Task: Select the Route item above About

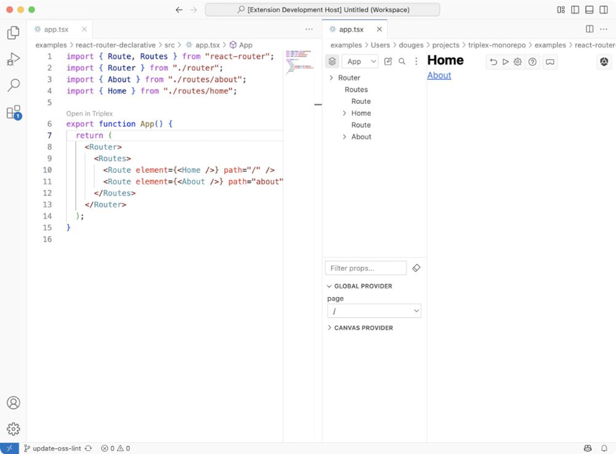Action: pos(360,125)
